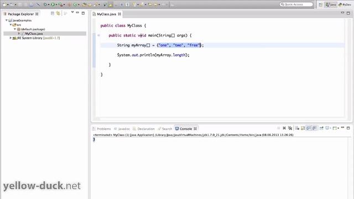Switch to the Java perspective
Screen dimensions: 354x199
pyautogui.click(x=331, y=4)
